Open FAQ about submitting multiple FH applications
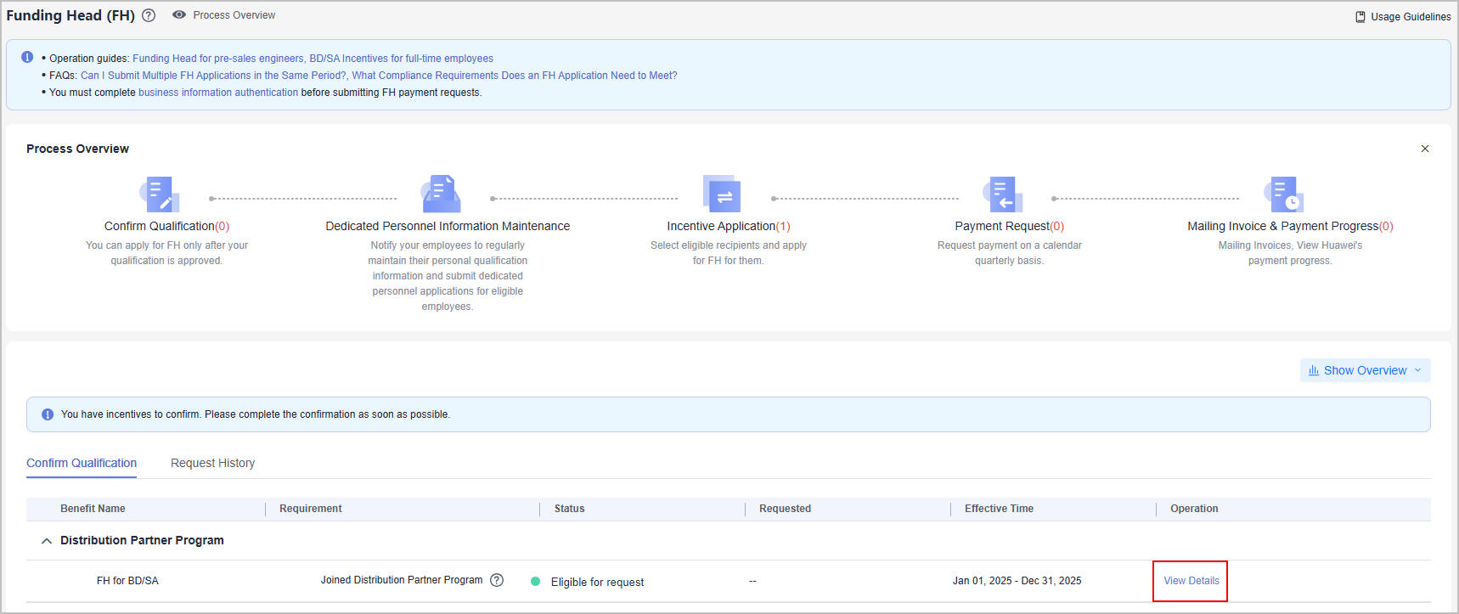1459x614 pixels. click(214, 76)
